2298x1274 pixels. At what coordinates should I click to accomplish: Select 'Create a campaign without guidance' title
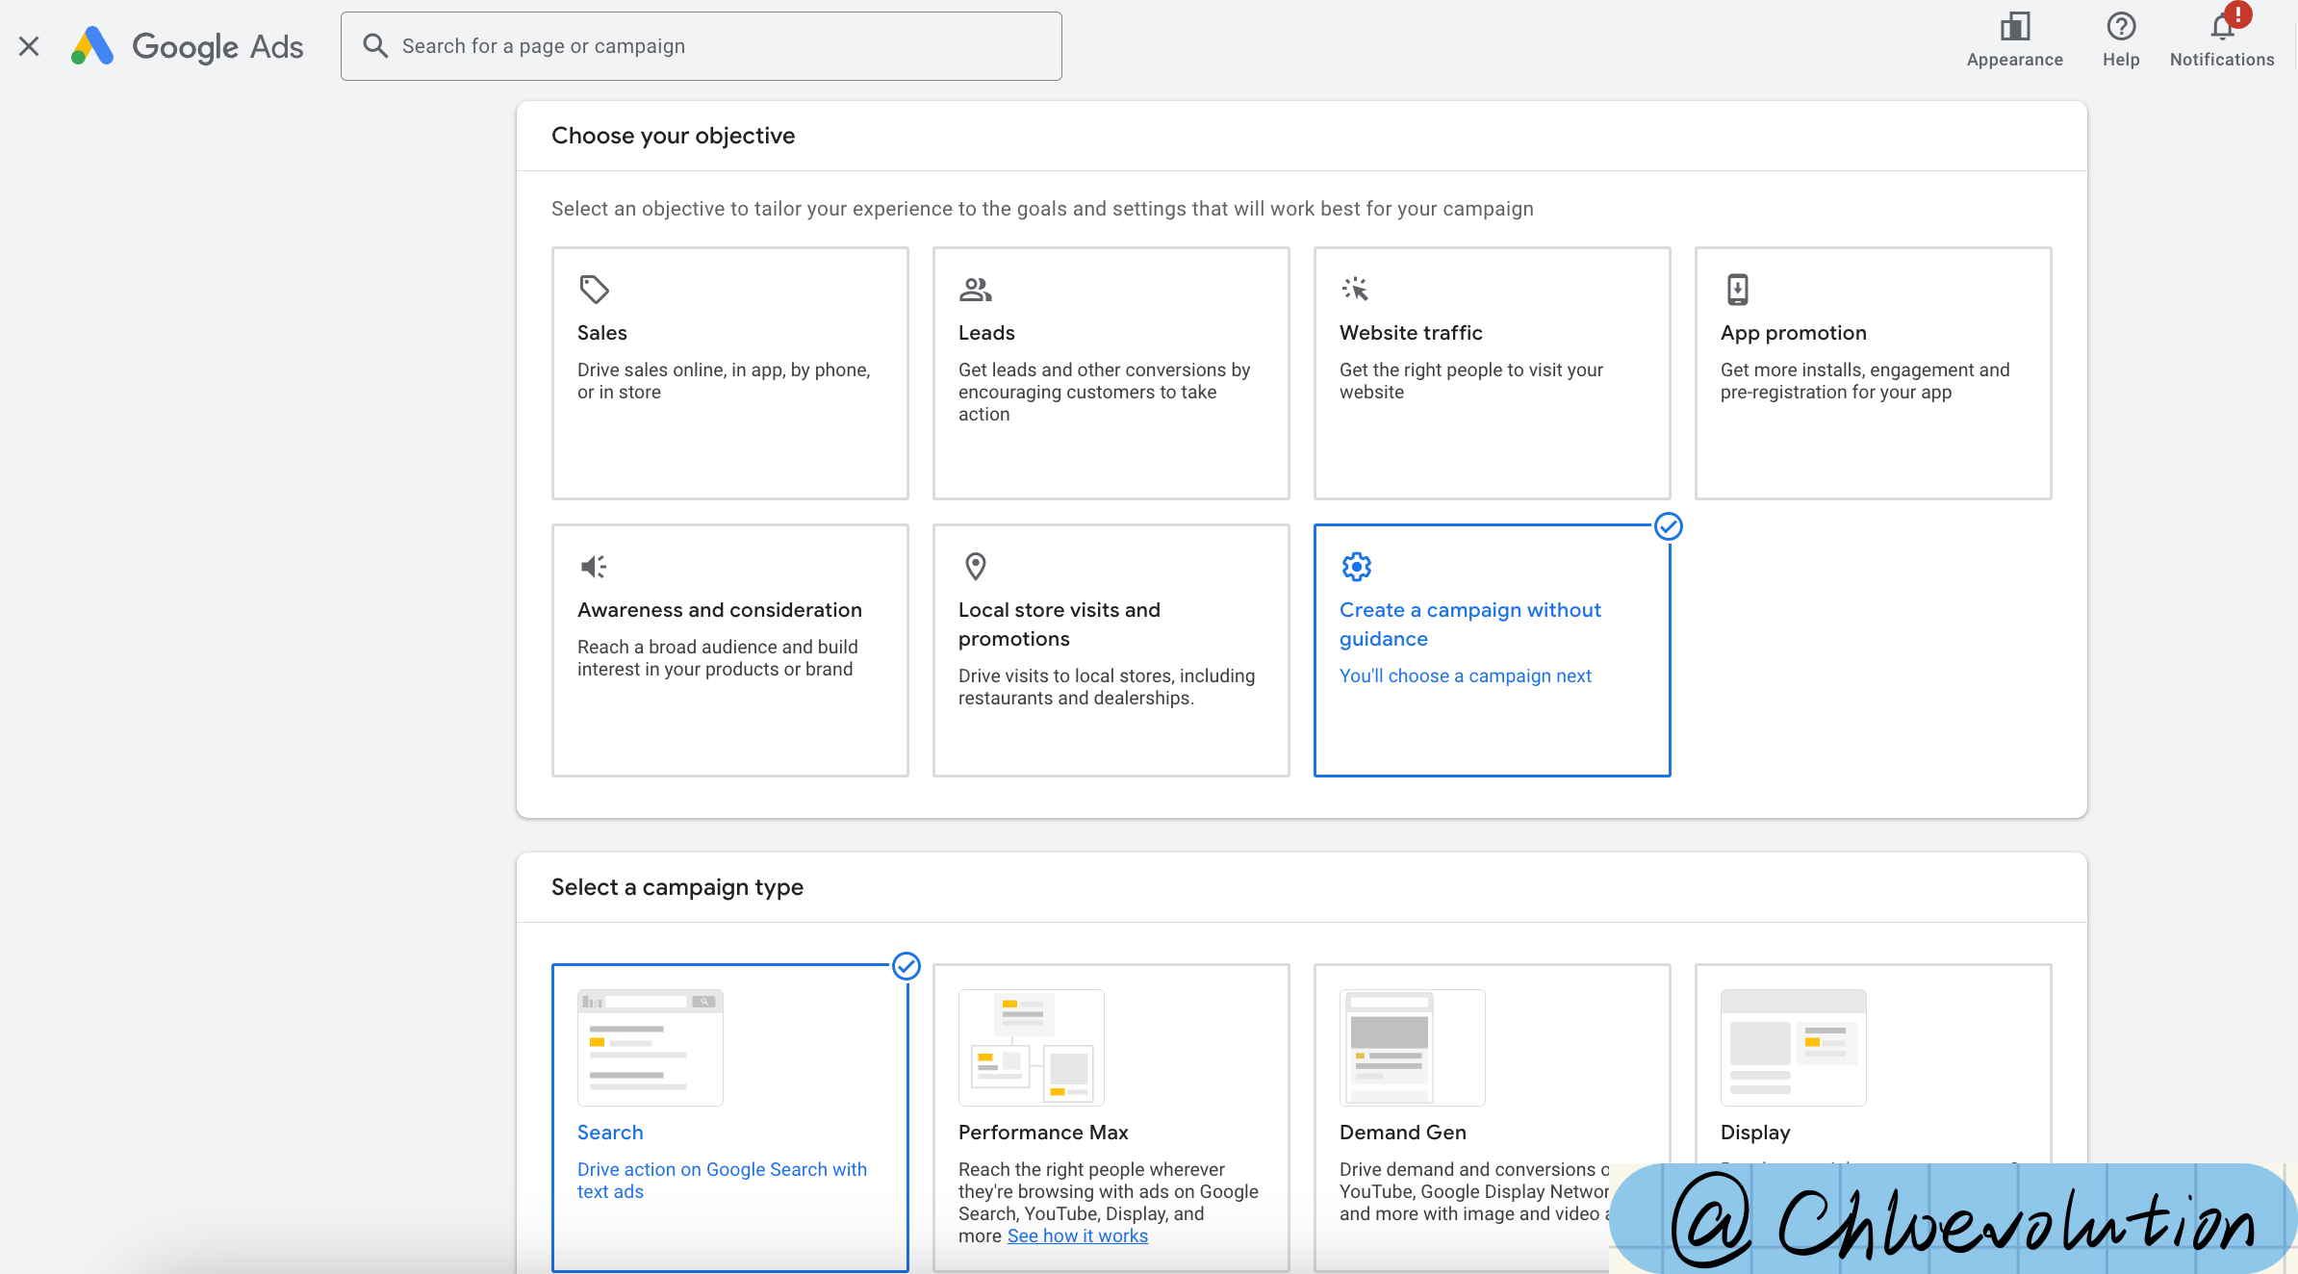coord(1469,624)
